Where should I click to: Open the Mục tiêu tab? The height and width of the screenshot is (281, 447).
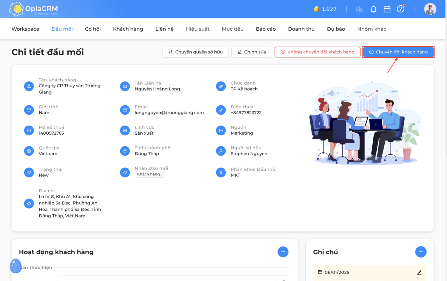233,29
